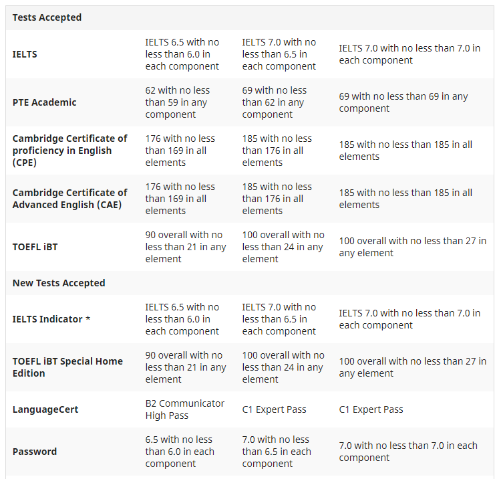This screenshot has height=479, width=501.
Task: Click the "IELTS" row label
Action: pos(25,54)
